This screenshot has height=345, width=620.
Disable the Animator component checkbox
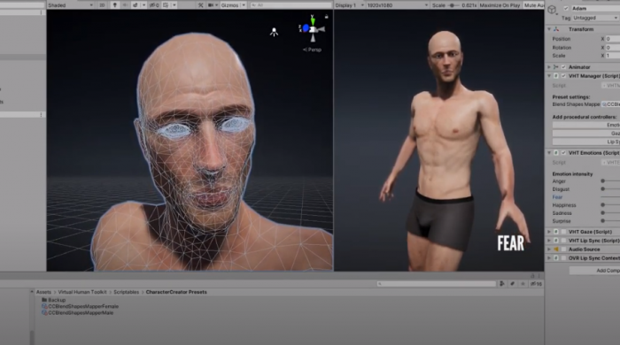(563, 67)
